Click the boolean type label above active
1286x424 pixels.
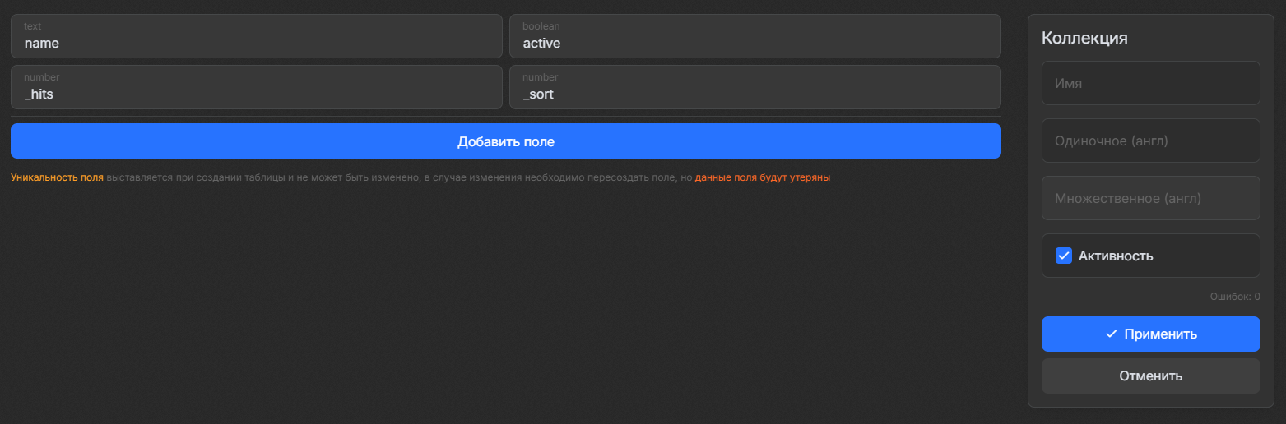coord(541,26)
